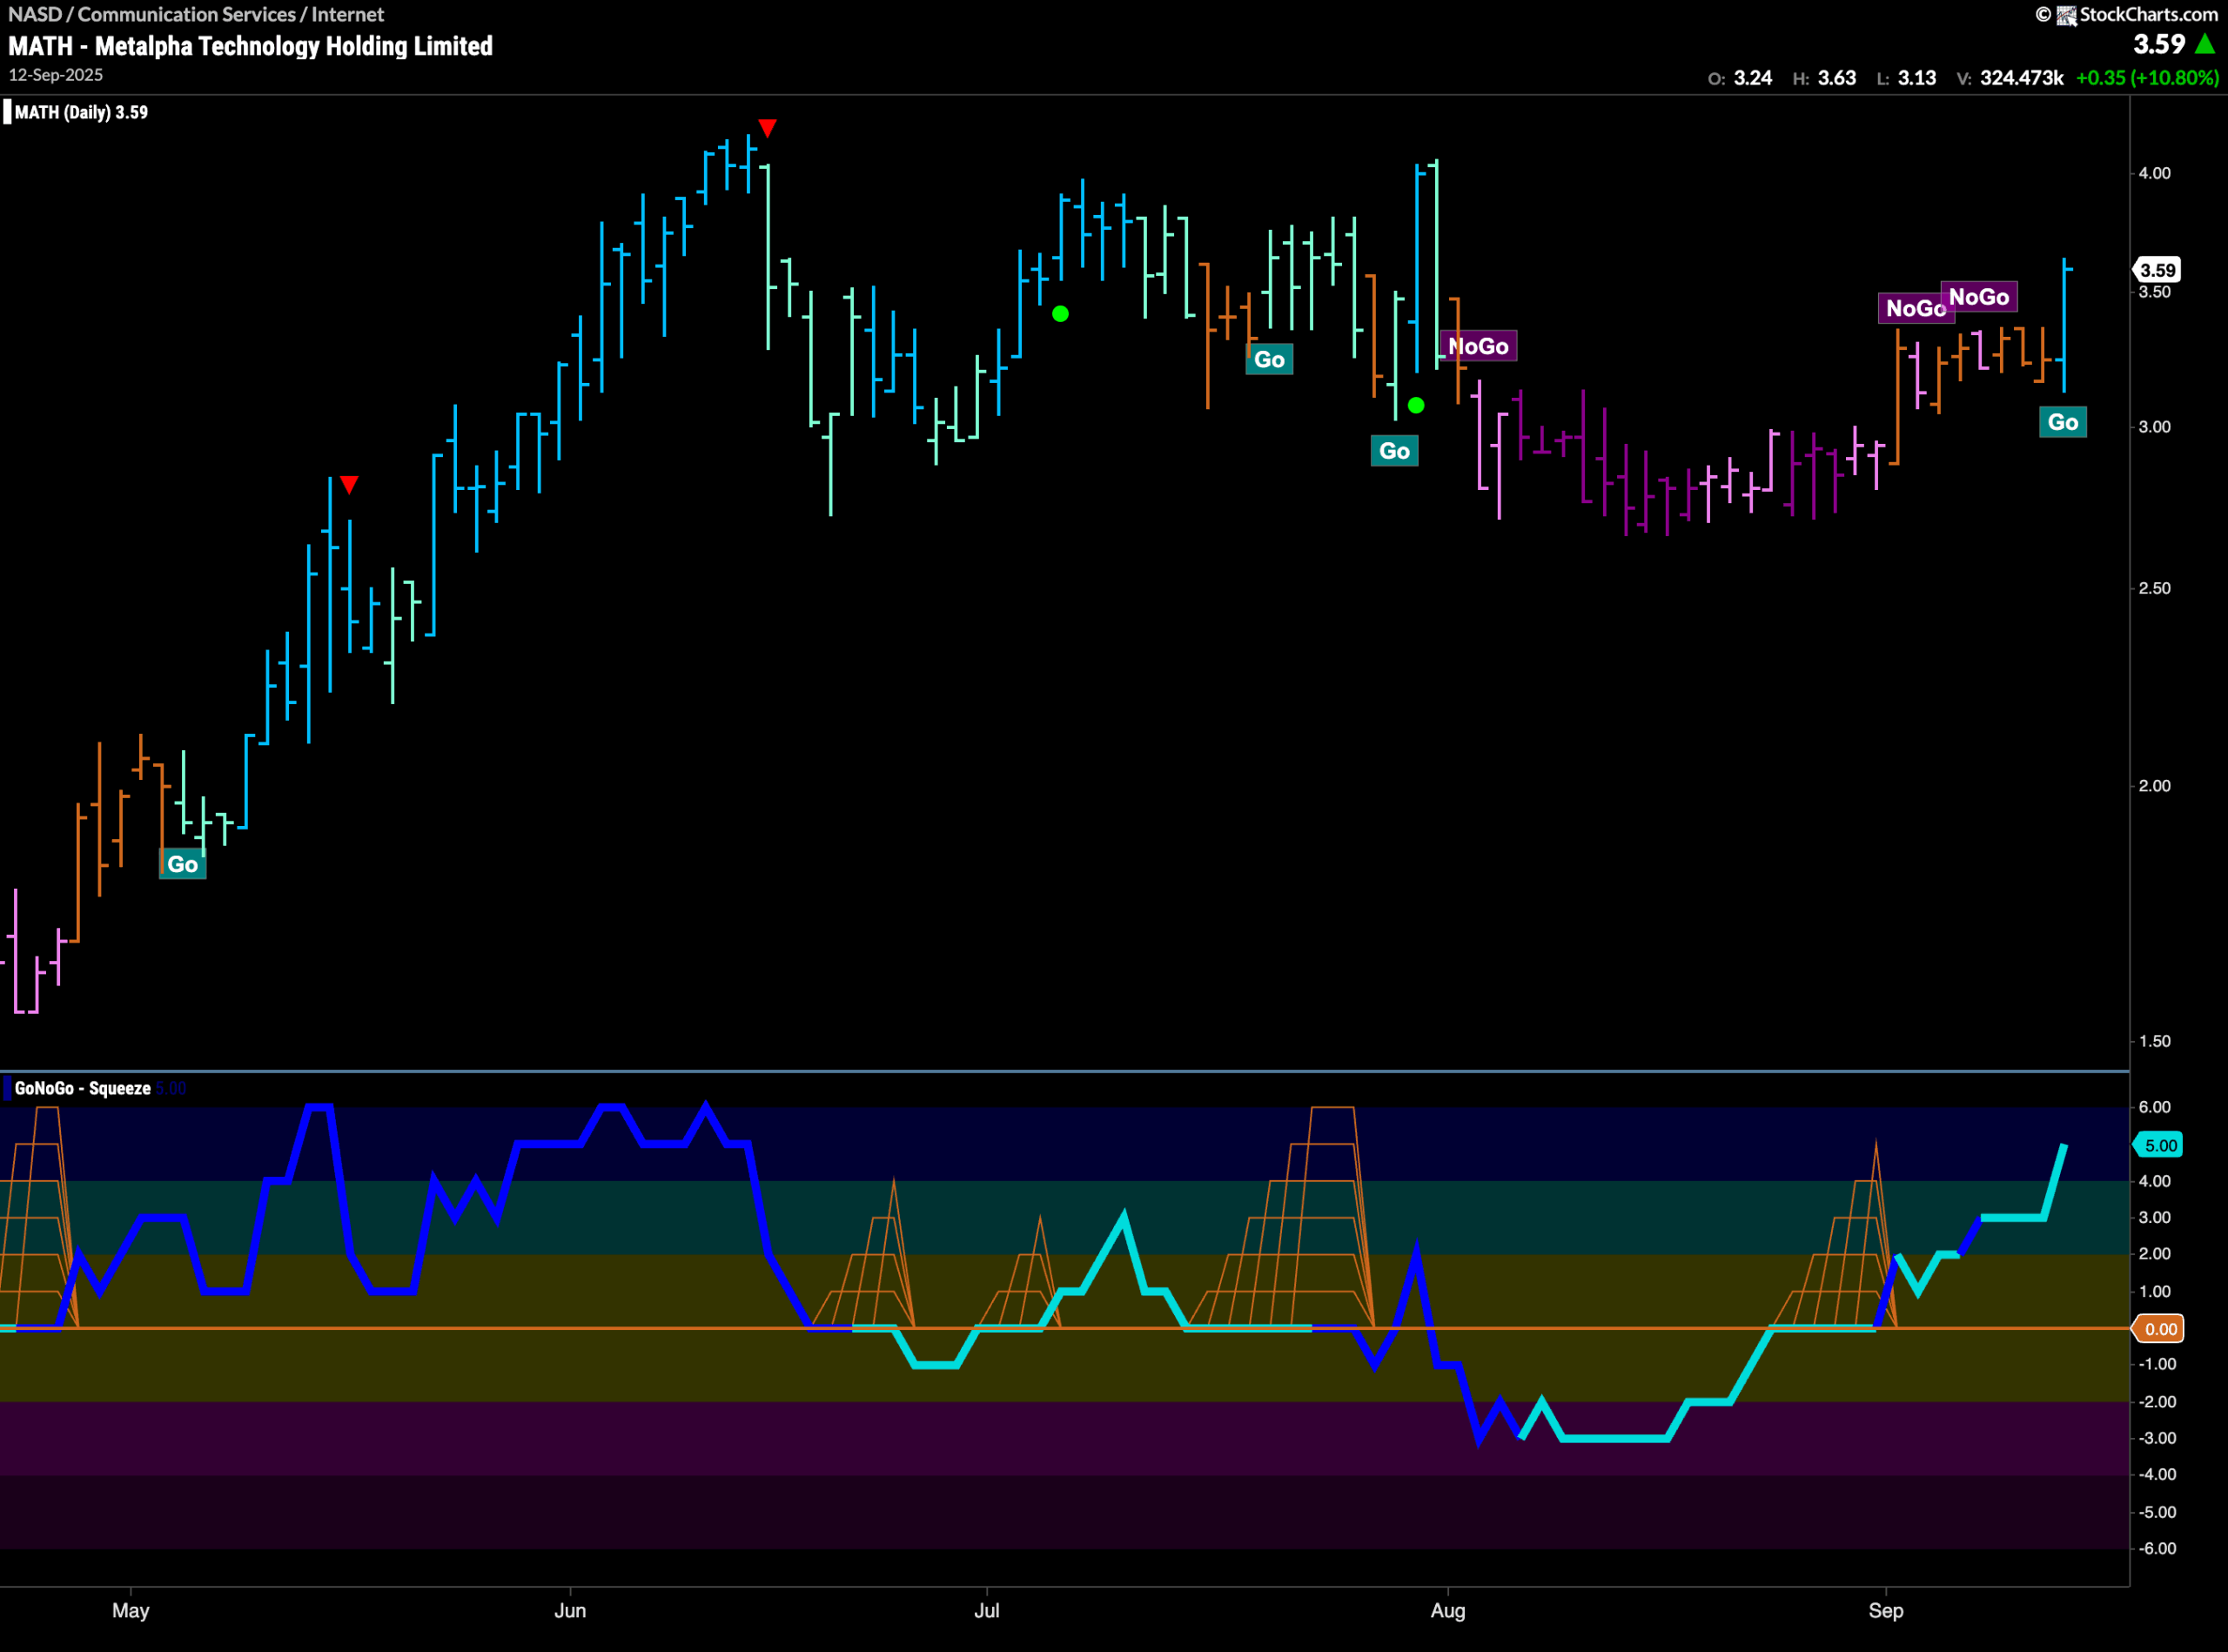Click the 6.00 label on the Squeeze axis
The width and height of the screenshot is (2228, 1652).
(2155, 1107)
